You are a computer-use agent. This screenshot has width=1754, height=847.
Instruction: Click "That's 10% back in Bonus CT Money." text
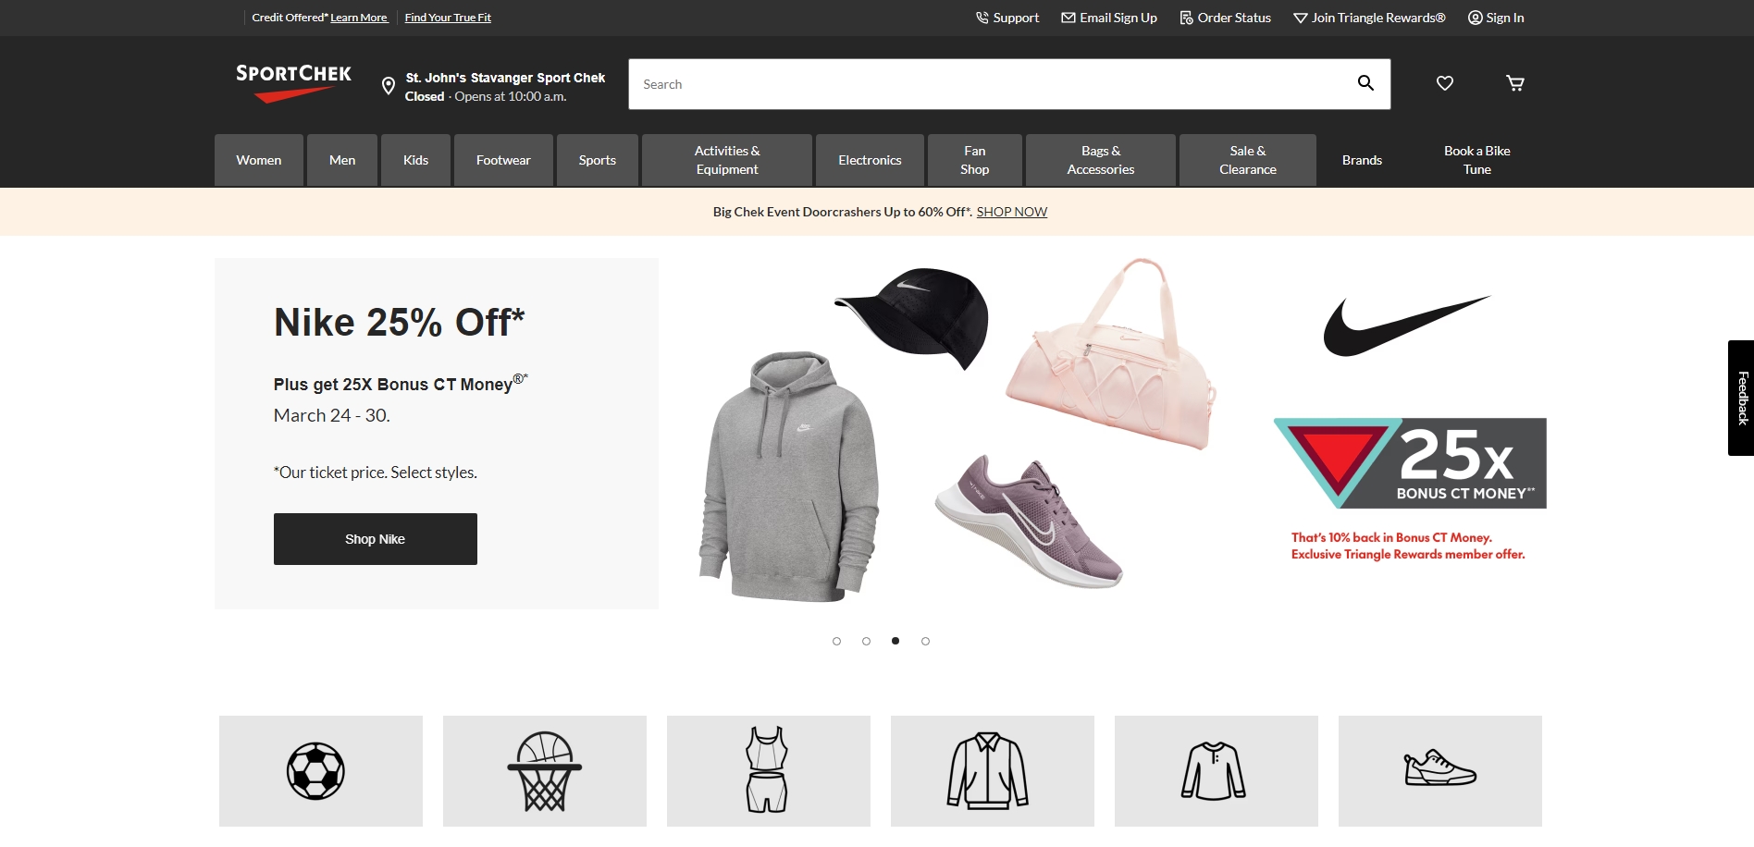pyautogui.click(x=1391, y=537)
